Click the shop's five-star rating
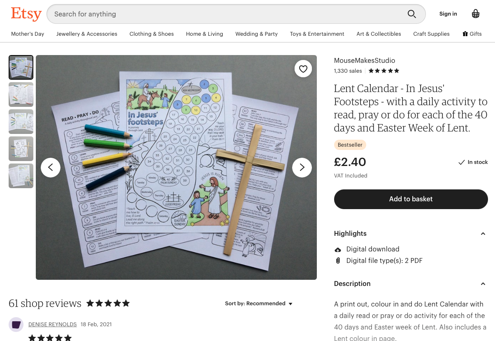The height and width of the screenshot is (341, 495). coord(384,71)
